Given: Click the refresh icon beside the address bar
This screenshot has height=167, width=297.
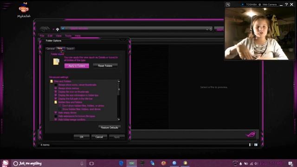Looking at the screenshot, I should 211,29.
